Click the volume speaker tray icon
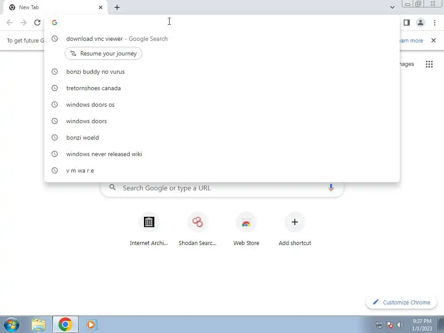Screen dimensions: 444x333 coord(400,325)
